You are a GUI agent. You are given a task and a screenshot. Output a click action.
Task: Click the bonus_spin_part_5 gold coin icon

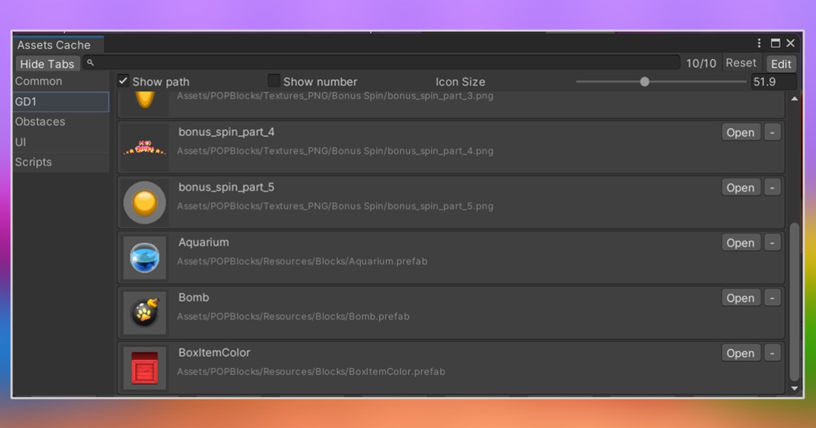click(x=145, y=202)
